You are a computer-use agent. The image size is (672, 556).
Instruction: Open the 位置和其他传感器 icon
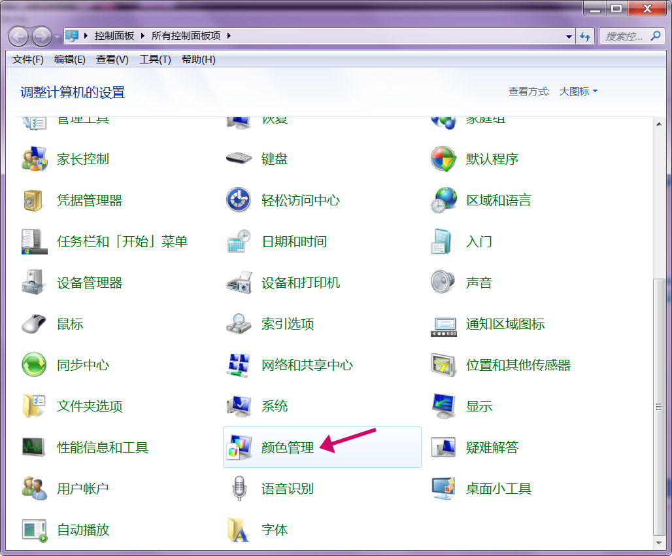(443, 364)
